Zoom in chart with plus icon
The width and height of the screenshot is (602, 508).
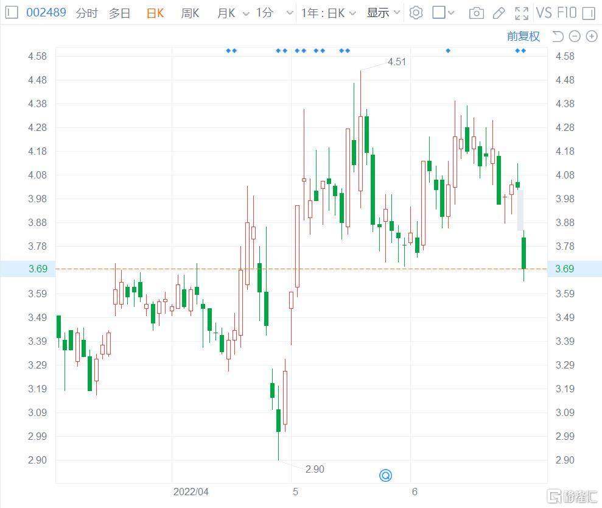(x=592, y=37)
